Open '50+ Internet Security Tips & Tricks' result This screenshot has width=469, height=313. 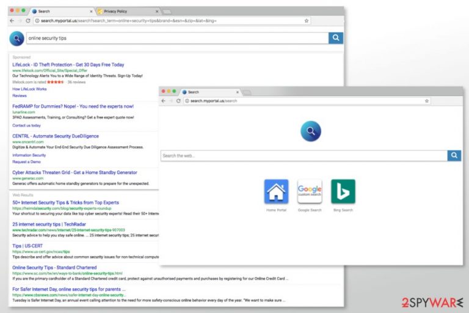[65, 202]
